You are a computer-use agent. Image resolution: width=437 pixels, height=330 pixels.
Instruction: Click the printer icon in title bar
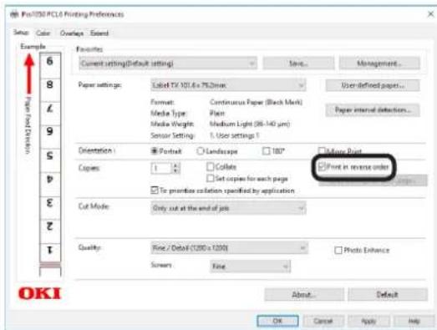pos(14,14)
